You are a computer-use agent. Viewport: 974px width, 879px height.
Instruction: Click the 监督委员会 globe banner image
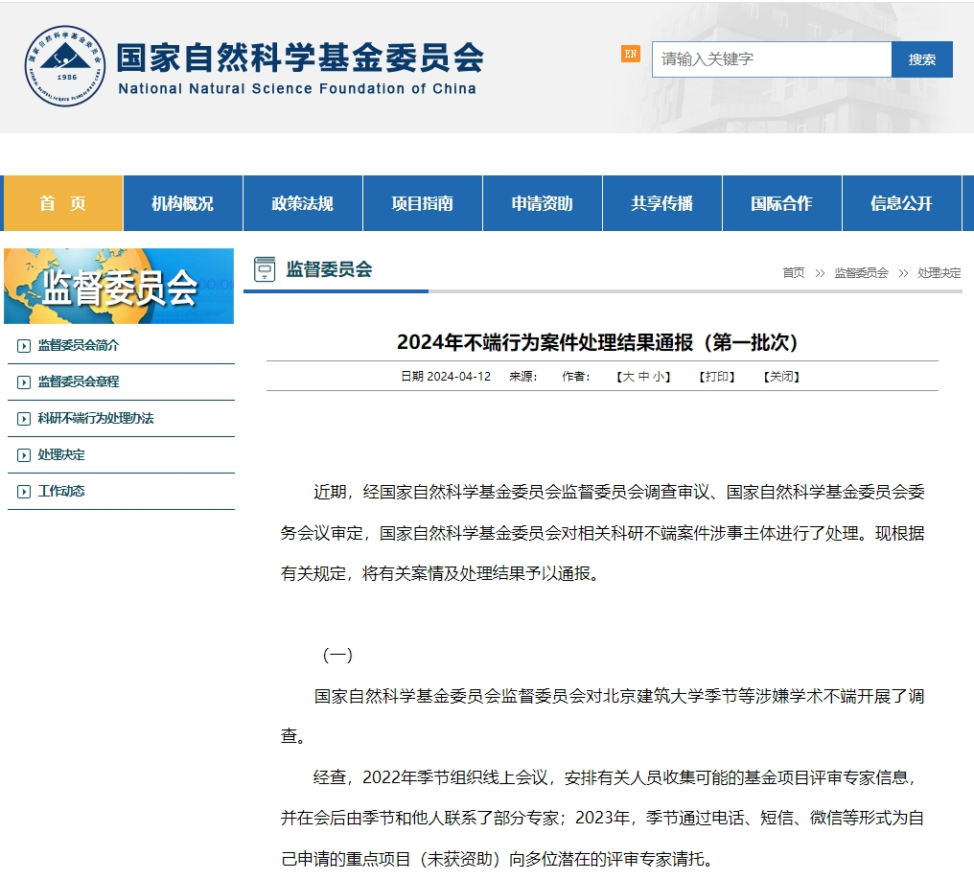point(119,286)
